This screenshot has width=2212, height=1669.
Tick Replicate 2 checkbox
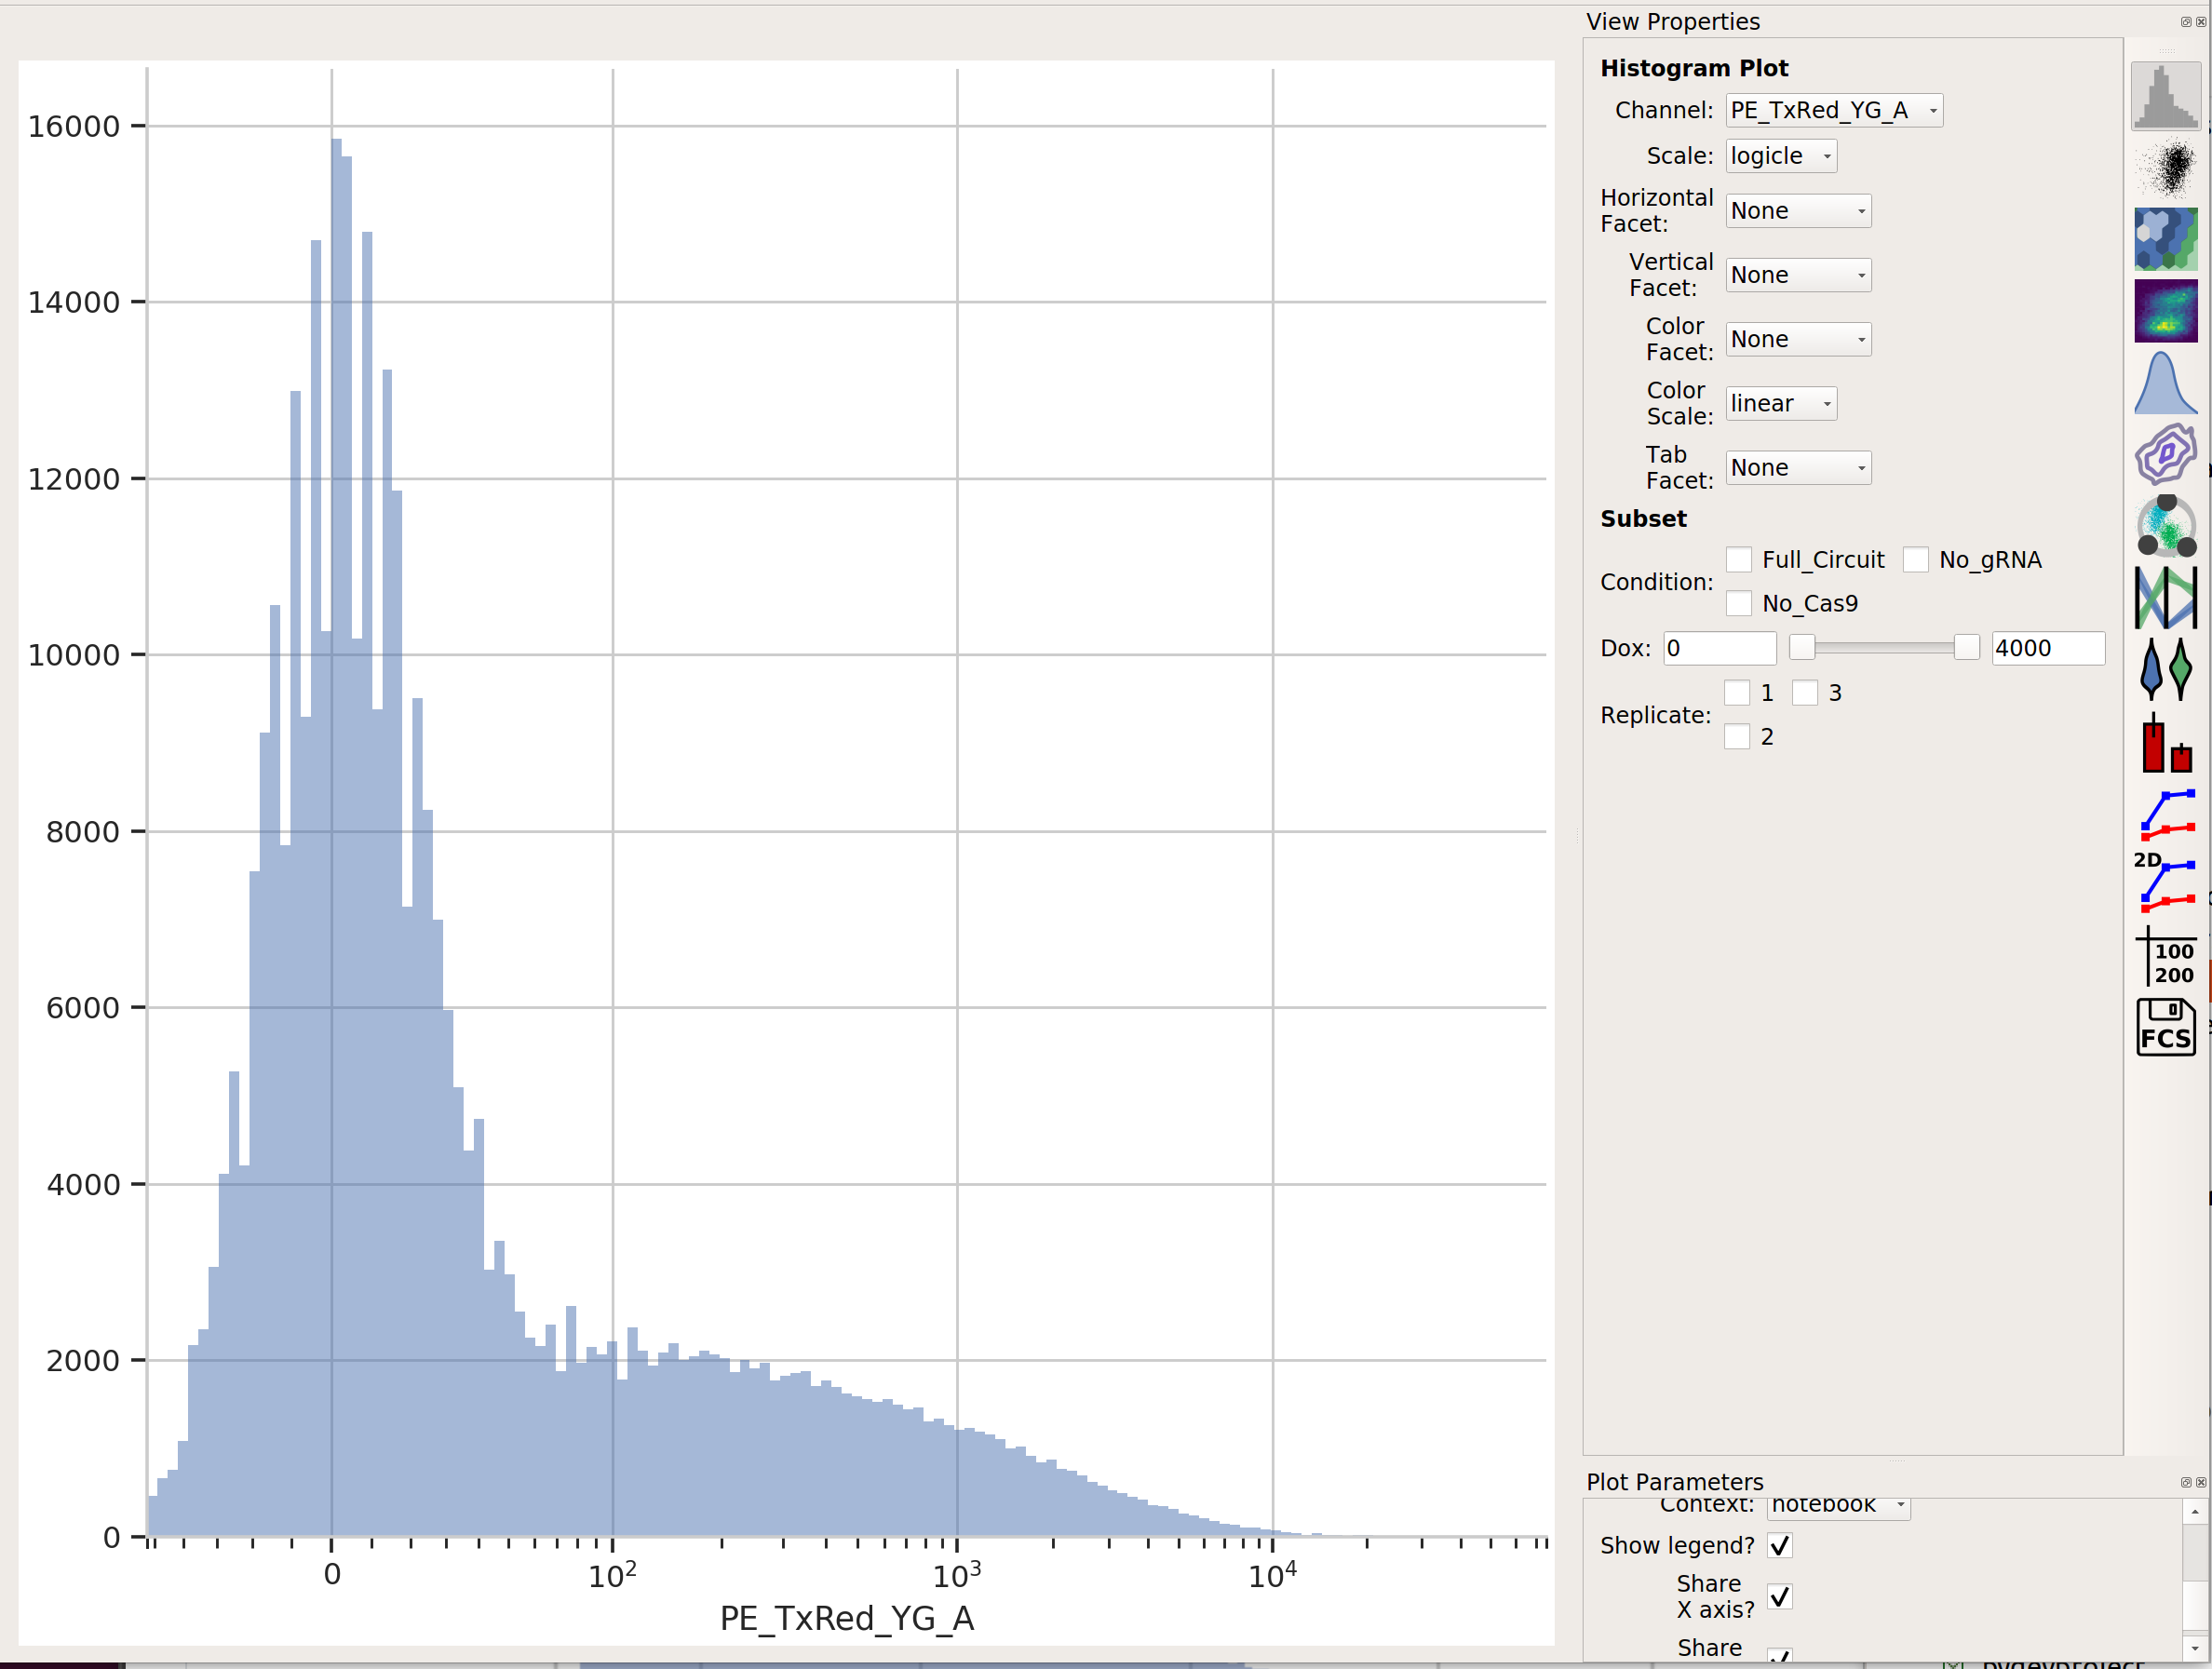(1737, 737)
